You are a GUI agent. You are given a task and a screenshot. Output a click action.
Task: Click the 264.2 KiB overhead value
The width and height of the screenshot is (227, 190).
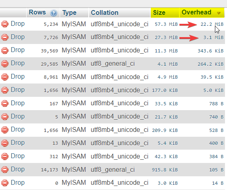[210, 64]
